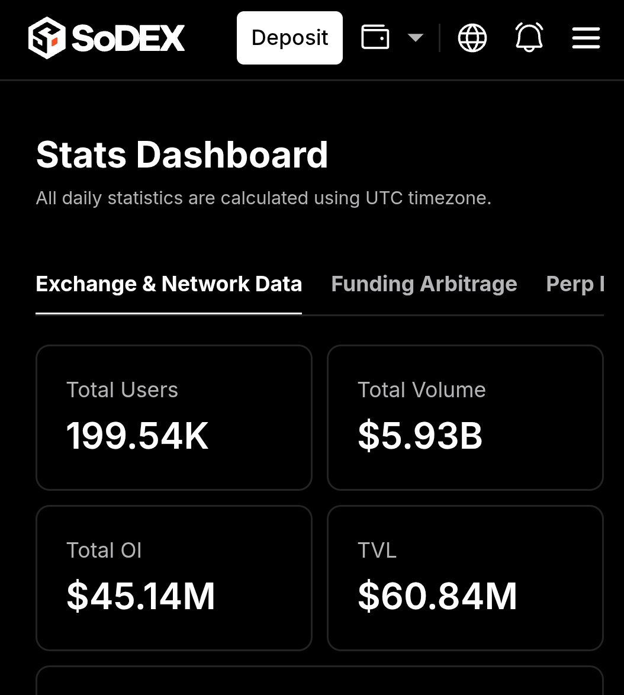The image size is (624, 695).
Task: Select Exchange & Network Data tab
Action: coord(168,284)
